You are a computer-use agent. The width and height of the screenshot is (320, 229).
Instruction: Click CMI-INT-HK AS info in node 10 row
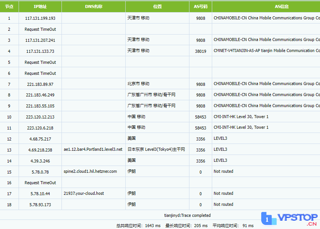tap(241, 117)
